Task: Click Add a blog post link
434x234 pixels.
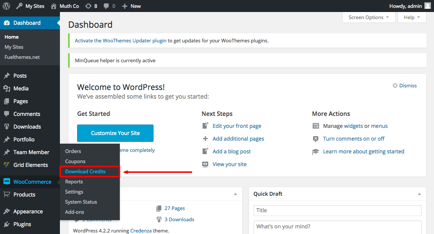Action: (232, 151)
